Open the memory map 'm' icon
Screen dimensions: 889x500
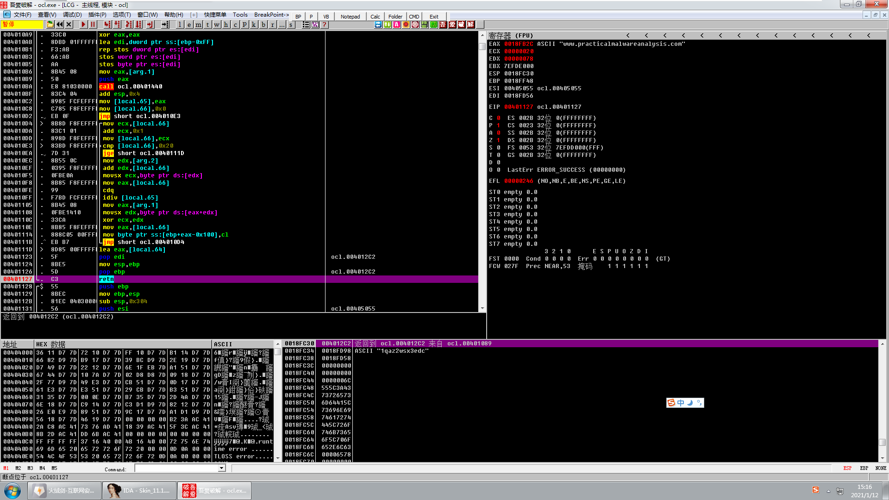click(198, 25)
